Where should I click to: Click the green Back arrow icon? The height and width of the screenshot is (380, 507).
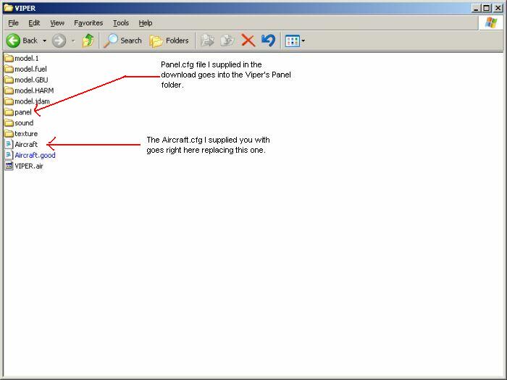point(13,41)
